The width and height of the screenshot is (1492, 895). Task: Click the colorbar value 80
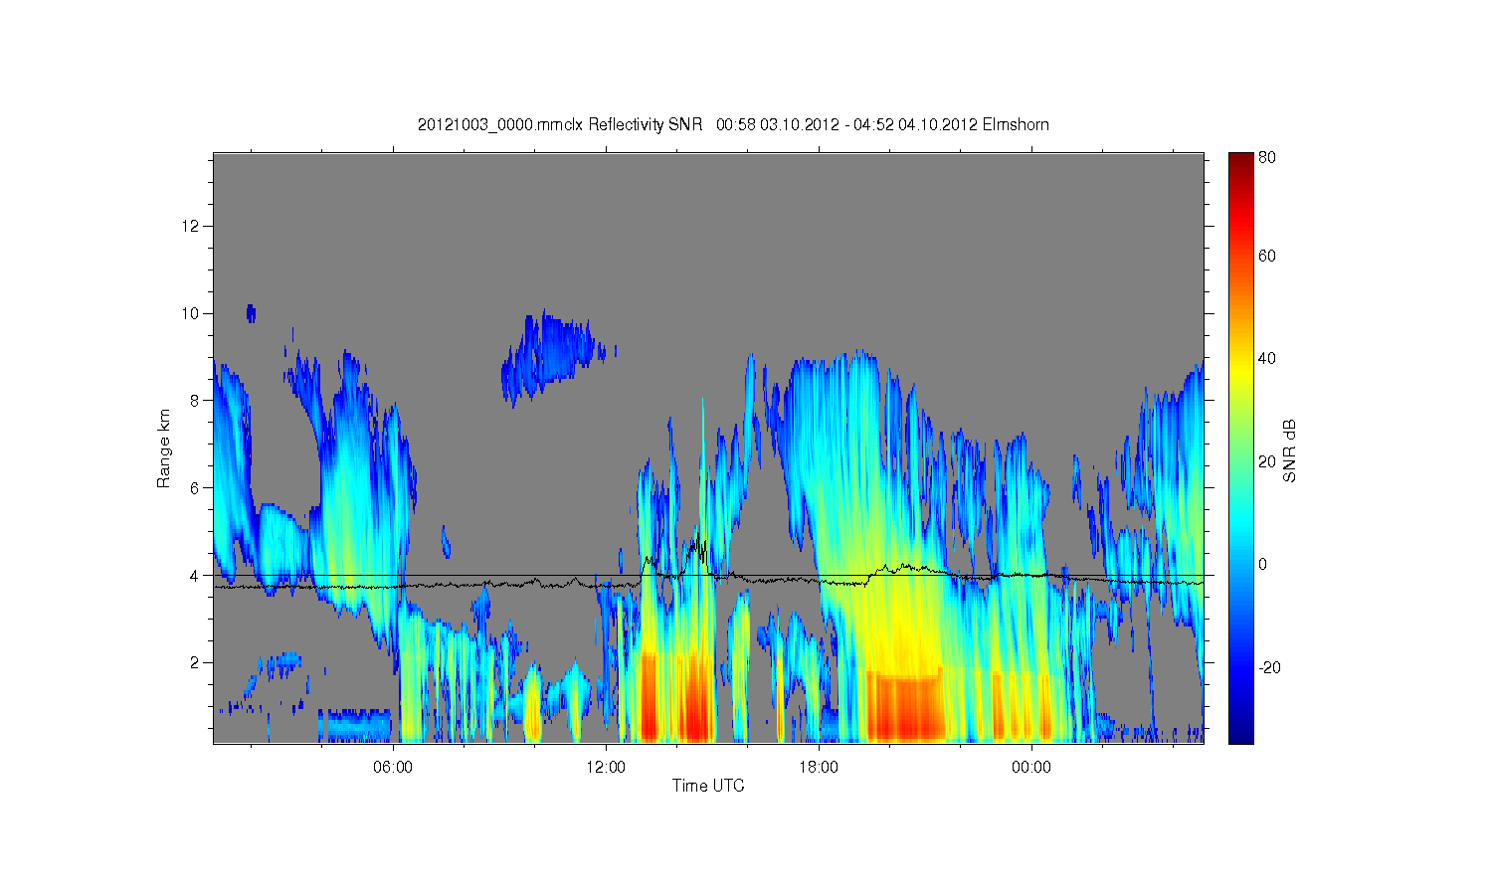pos(1267,158)
